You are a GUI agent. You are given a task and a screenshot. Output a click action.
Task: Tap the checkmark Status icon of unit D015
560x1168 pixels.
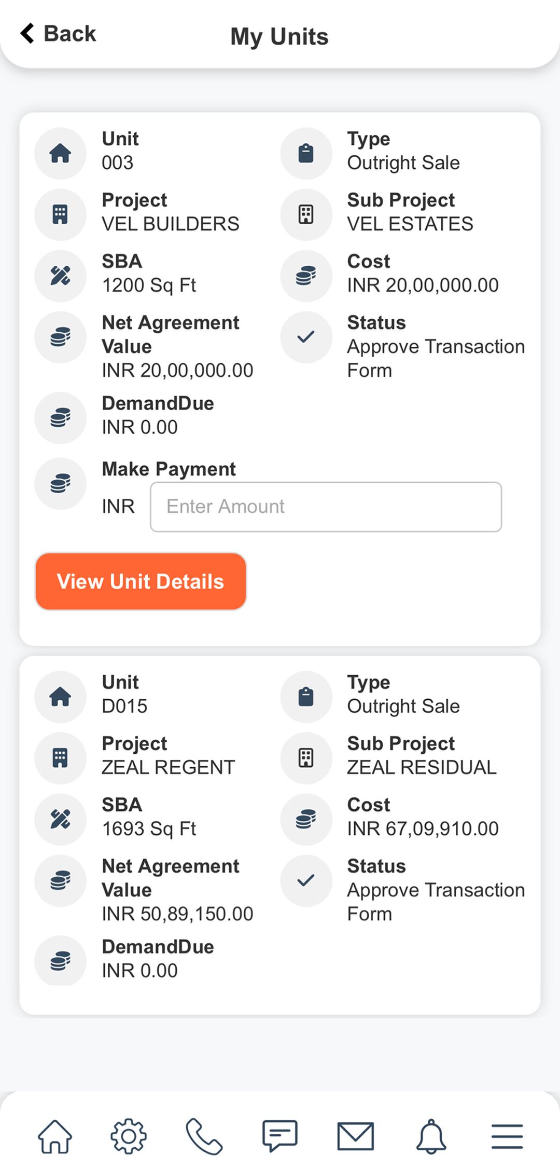click(x=306, y=880)
